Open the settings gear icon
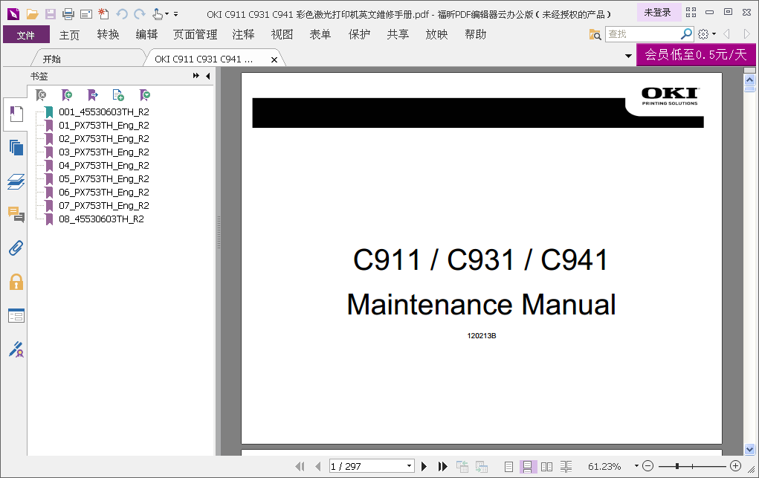759x478 pixels. [x=703, y=34]
